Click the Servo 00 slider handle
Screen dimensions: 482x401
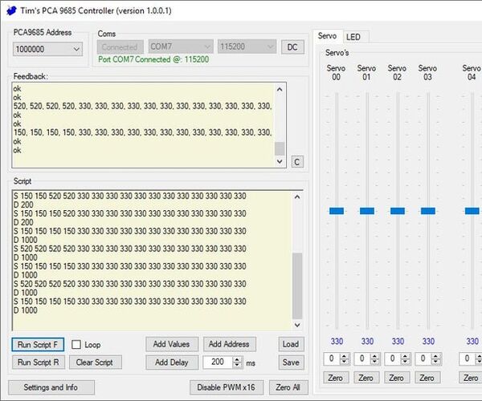coord(336,211)
